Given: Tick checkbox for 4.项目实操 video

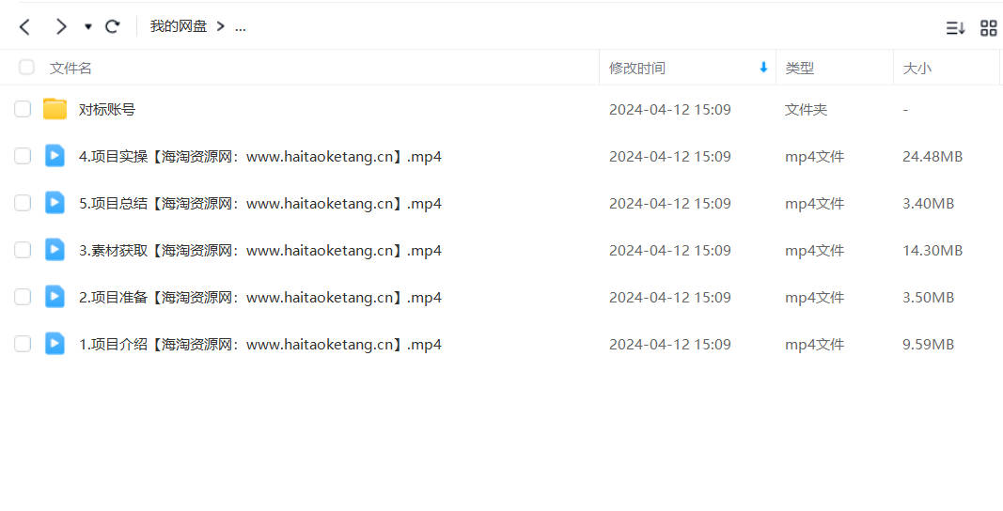Looking at the screenshot, I should [x=23, y=156].
